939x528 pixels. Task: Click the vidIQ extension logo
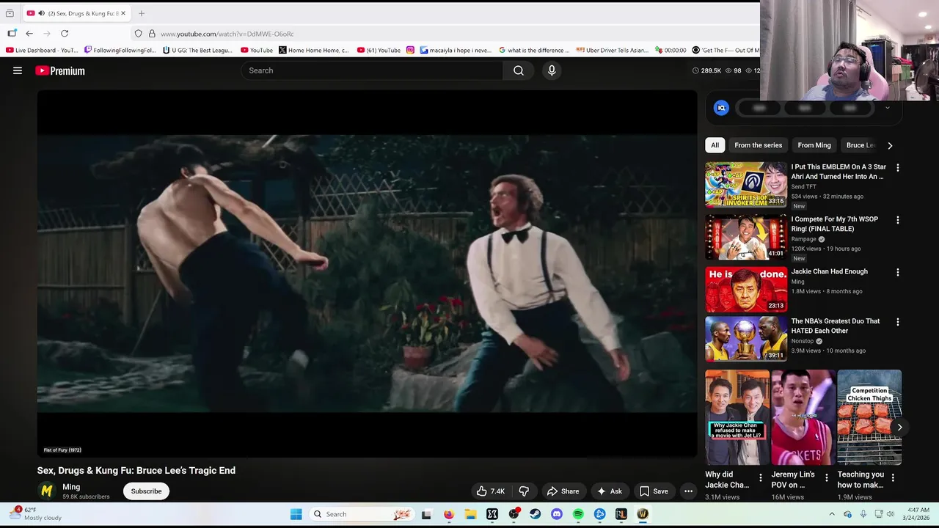coord(721,108)
